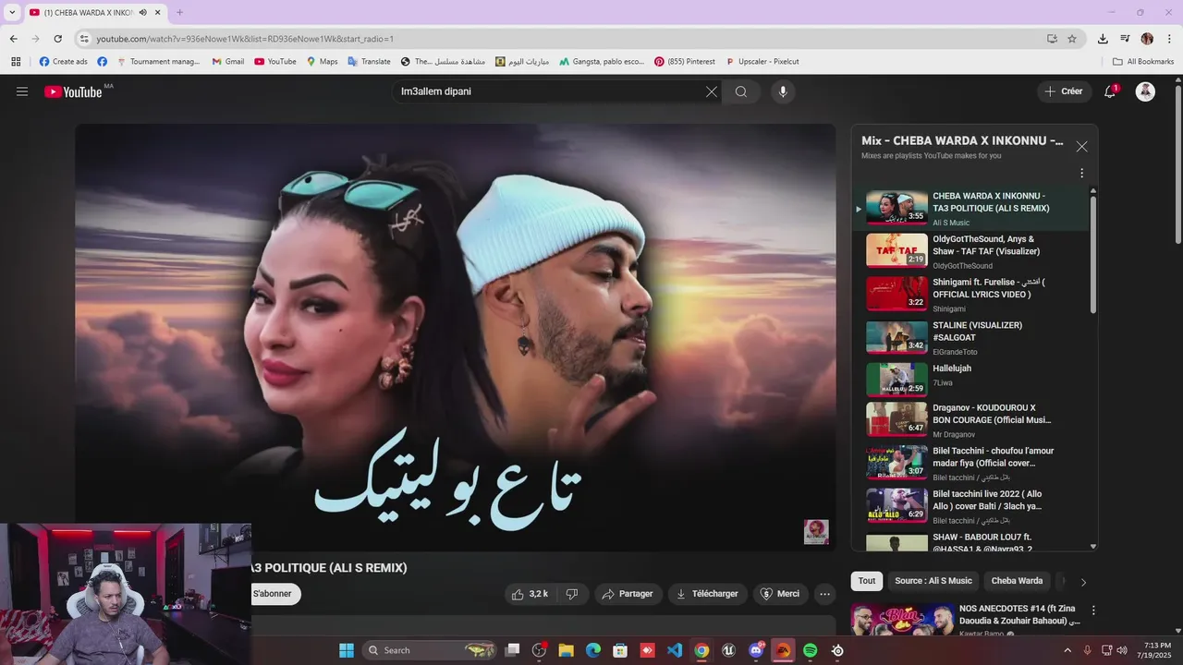1183x665 pixels.
Task: Open Chrome three-dot menu
Action: click(1169, 39)
